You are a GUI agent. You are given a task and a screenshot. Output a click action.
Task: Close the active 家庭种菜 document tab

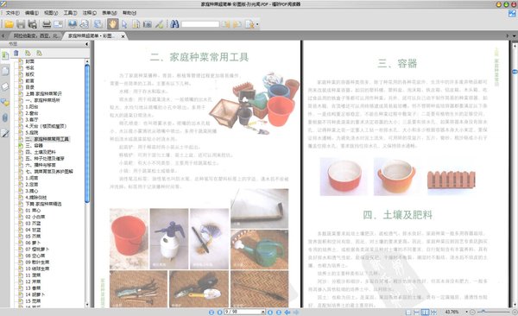(123, 36)
